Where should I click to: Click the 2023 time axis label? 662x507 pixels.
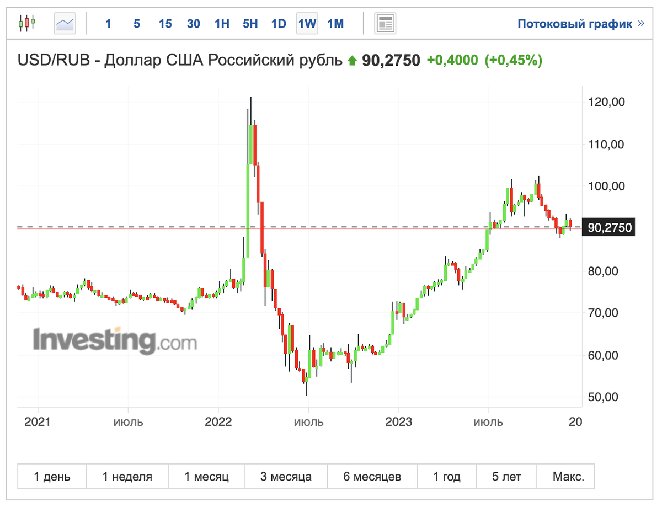click(x=398, y=422)
